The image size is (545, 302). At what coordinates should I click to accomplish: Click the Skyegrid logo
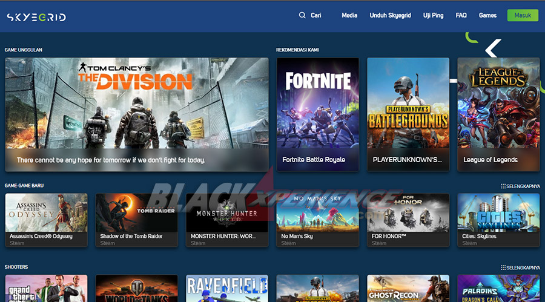pyautogui.click(x=36, y=17)
